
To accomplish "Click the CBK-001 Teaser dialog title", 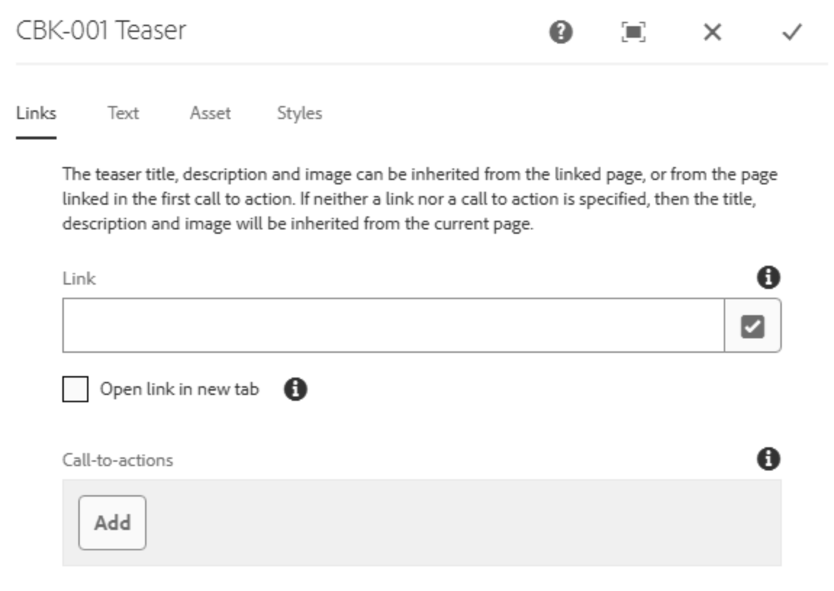I will (101, 30).
